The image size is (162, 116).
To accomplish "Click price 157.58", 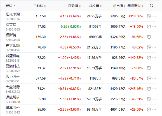I will pyautogui.click(x=41, y=16).
